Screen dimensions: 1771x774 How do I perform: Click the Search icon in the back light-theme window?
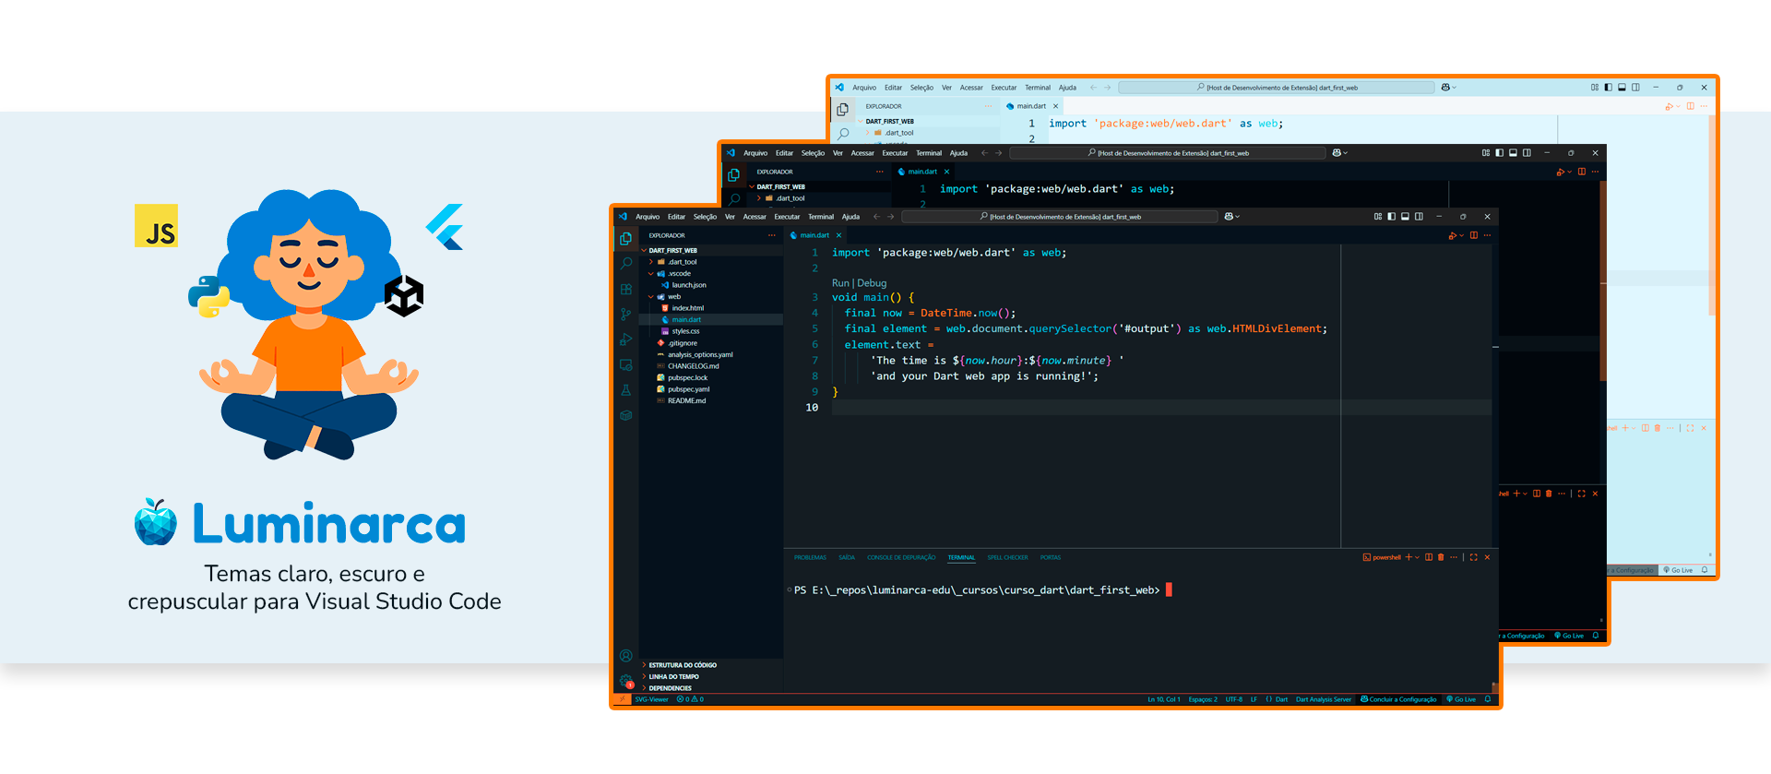click(842, 134)
